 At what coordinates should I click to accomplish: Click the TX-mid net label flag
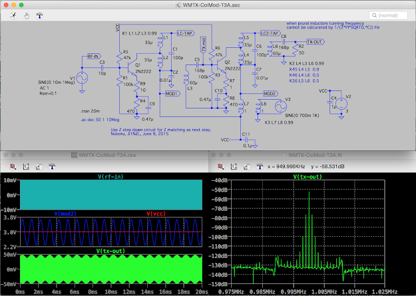click(x=203, y=45)
